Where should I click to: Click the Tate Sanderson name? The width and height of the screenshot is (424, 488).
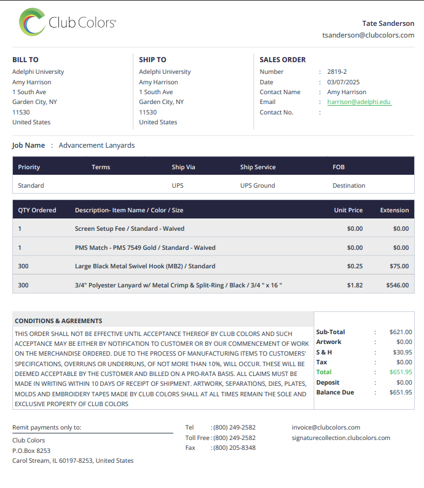tap(388, 23)
